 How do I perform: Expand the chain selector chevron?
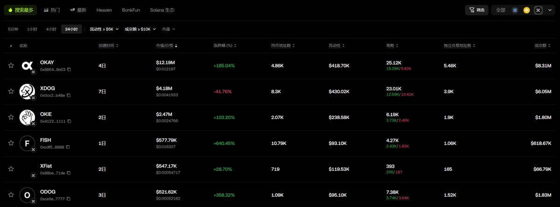tap(549, 10)
